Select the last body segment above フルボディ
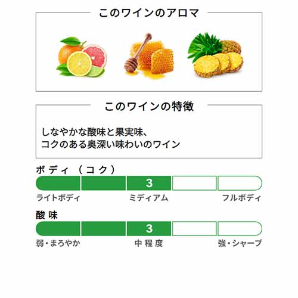The image size is (298, 298). tap(240, 183)
